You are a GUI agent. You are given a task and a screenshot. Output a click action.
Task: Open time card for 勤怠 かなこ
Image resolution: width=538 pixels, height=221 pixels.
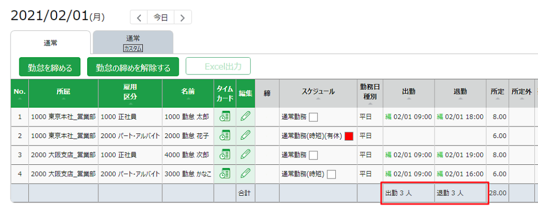[225, 174]
